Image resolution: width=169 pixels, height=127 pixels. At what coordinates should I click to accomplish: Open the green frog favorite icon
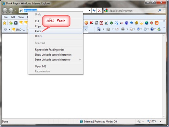click(112, 23)
